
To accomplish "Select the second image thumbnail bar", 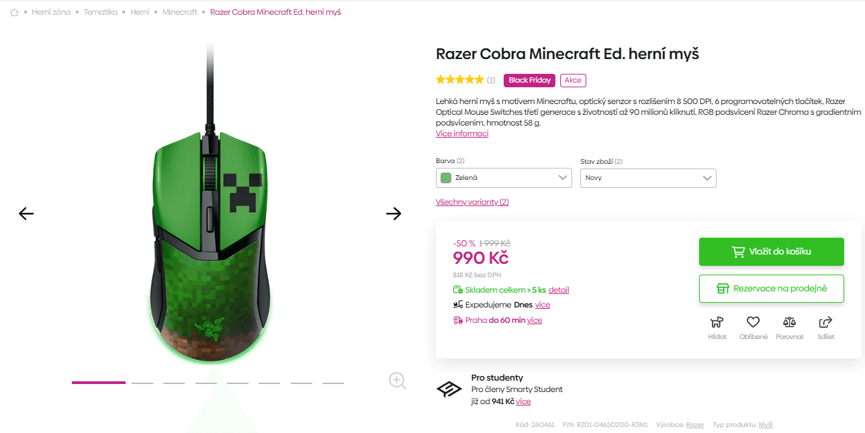I will pyautogui.click(x=142, y=382).
